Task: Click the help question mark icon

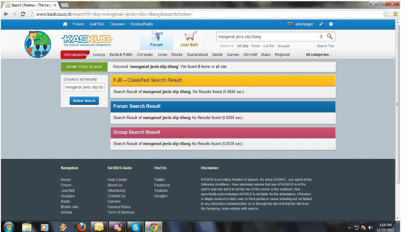Action: pyautogui.click(x=331, y=24)
